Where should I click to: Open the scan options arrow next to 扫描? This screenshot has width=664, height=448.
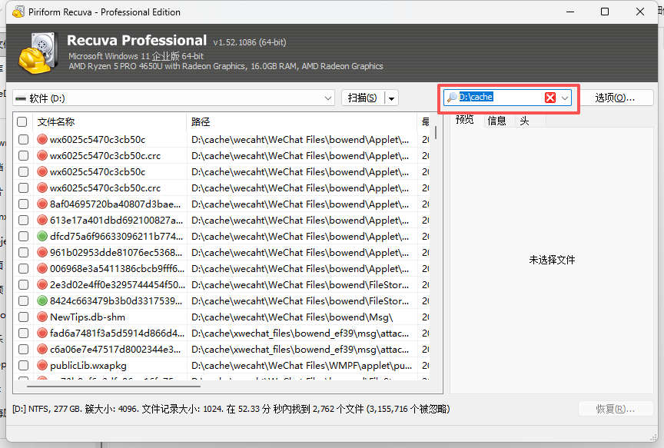coord(392,98)
